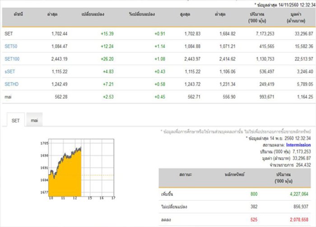This screenshot has width=316, height=227.
Task: Click the mai row label in table
Action: 8,97
